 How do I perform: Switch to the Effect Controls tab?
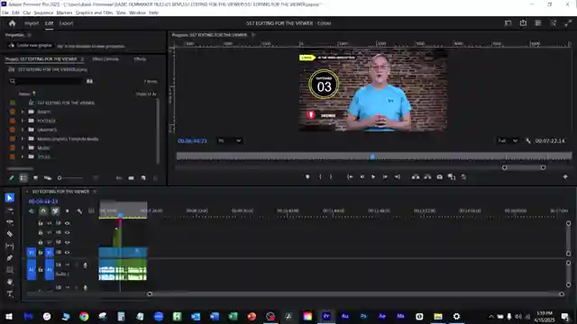coord(105,58)
